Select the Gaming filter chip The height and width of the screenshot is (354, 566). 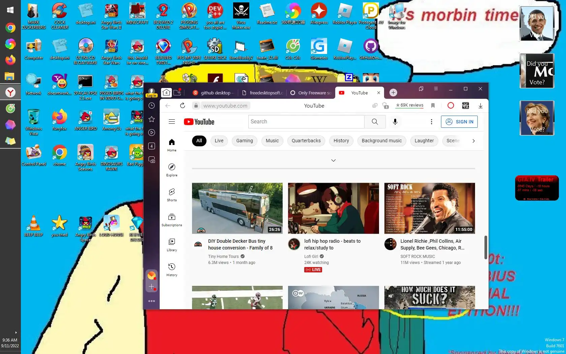[245, 141]
